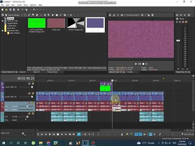Switch to the Trimmer tab
Screen dimensions: 195x146
(130, 72)
